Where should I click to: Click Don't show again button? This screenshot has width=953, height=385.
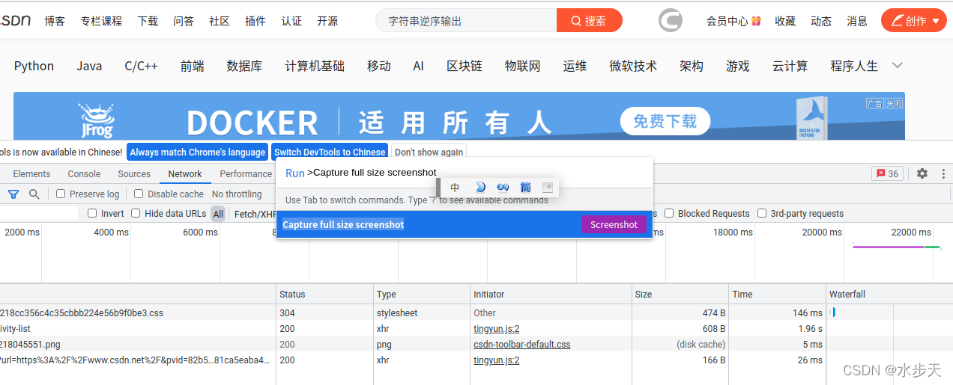click(x=429, y=152)
